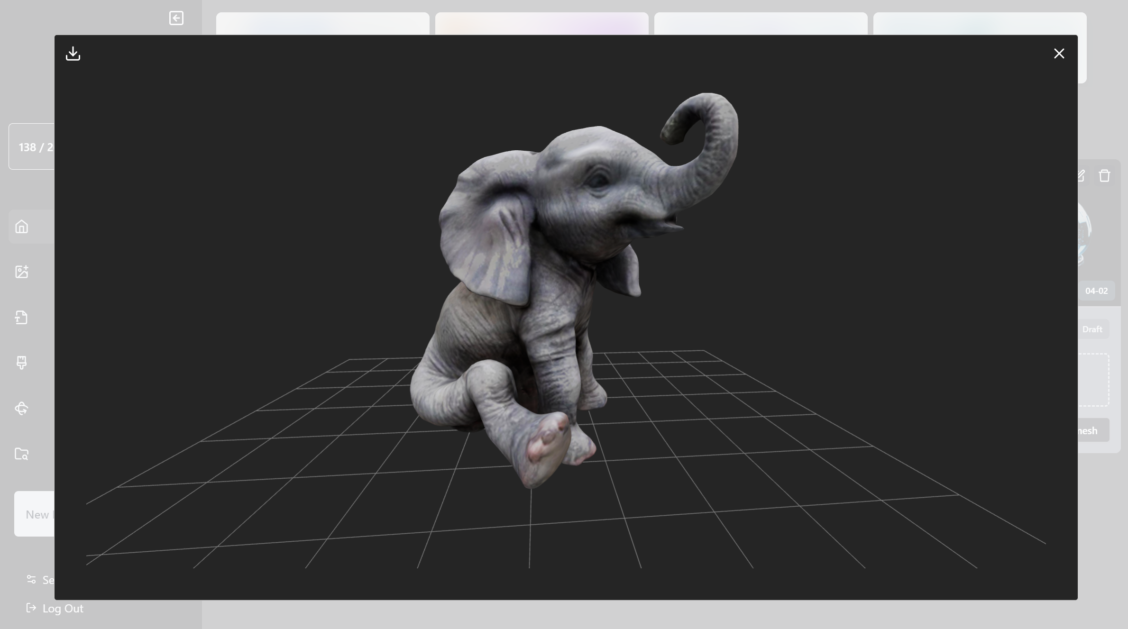Collapse the sidebar with arrow icon
The image size is (1128, 629).
(x=176, y=18)
